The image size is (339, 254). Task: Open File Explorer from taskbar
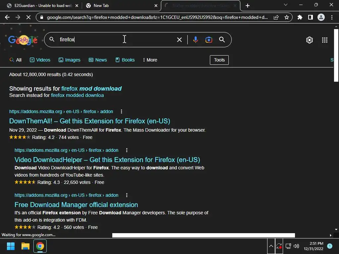point(25,246)
